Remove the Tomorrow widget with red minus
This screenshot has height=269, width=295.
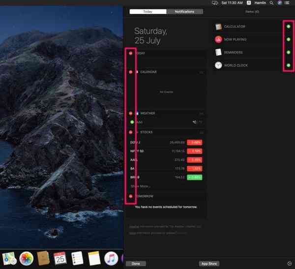pyautogui.click(x=131, y=196)
